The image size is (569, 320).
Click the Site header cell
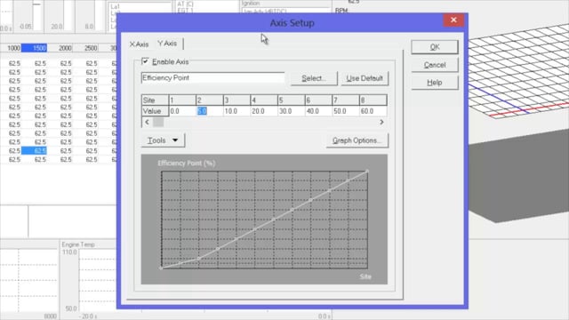[x=155, y=100]
